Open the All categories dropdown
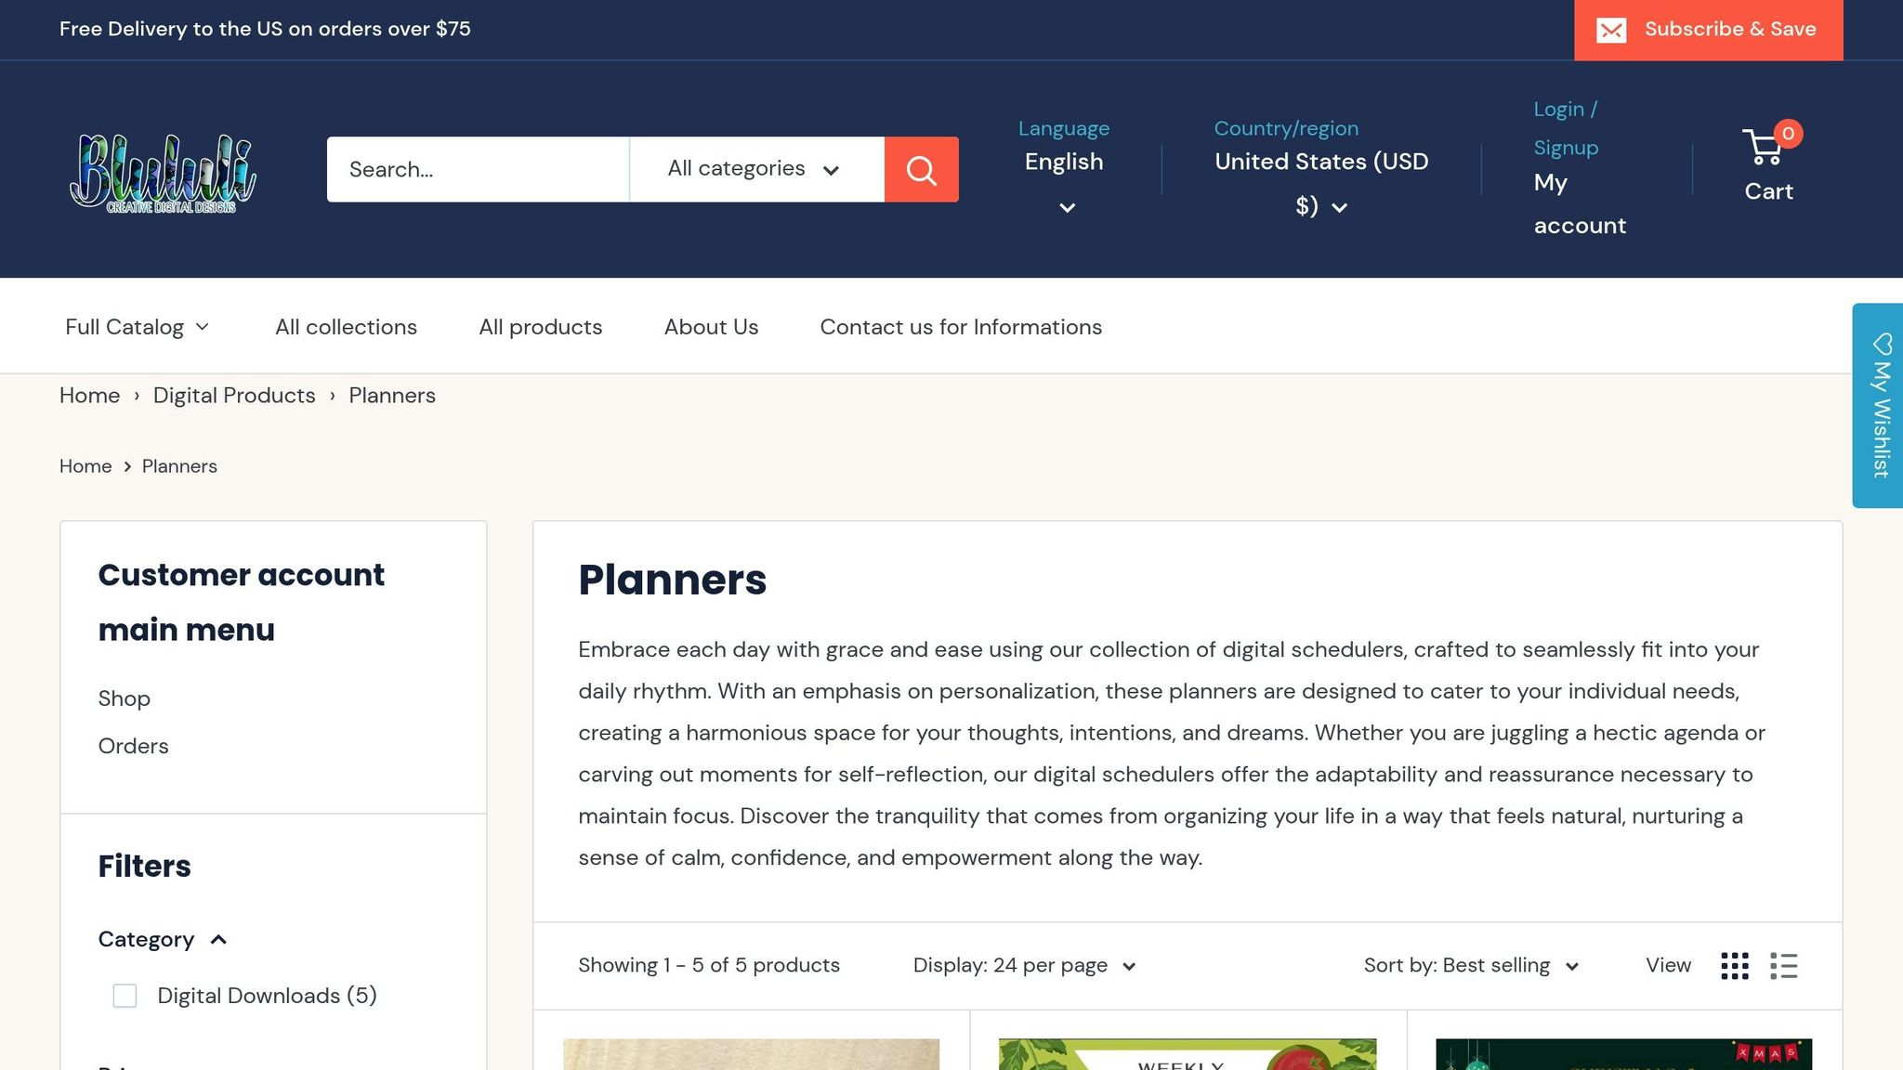 click(x=755, y=169)
